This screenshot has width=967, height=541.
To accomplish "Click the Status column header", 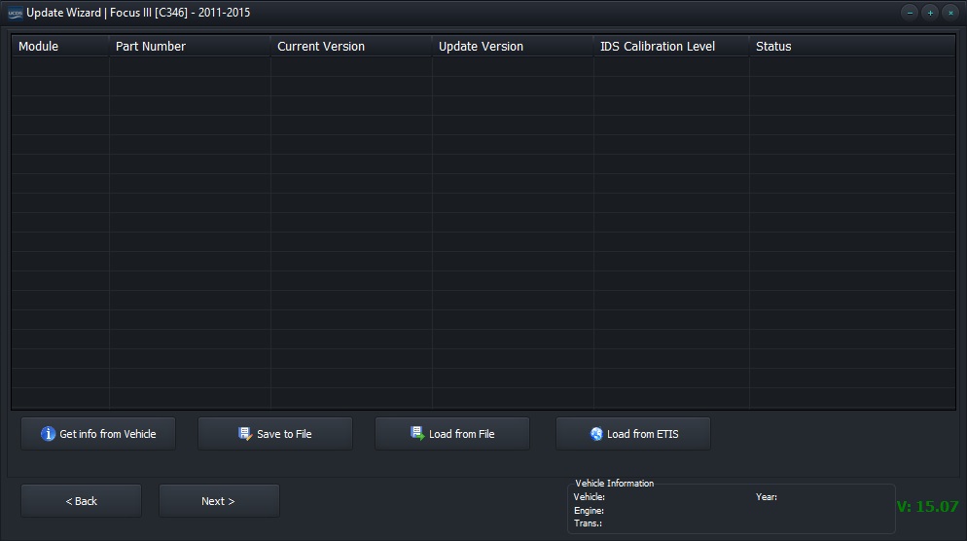I will point(851,47).
